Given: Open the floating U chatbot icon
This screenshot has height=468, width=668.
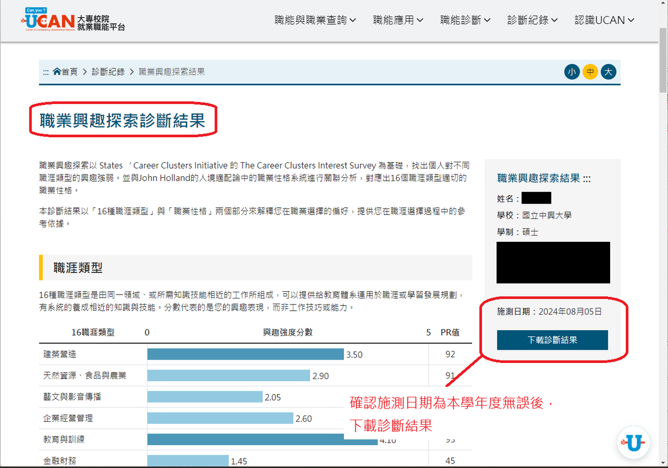Looking at the screenshot, I should [634, 443].
